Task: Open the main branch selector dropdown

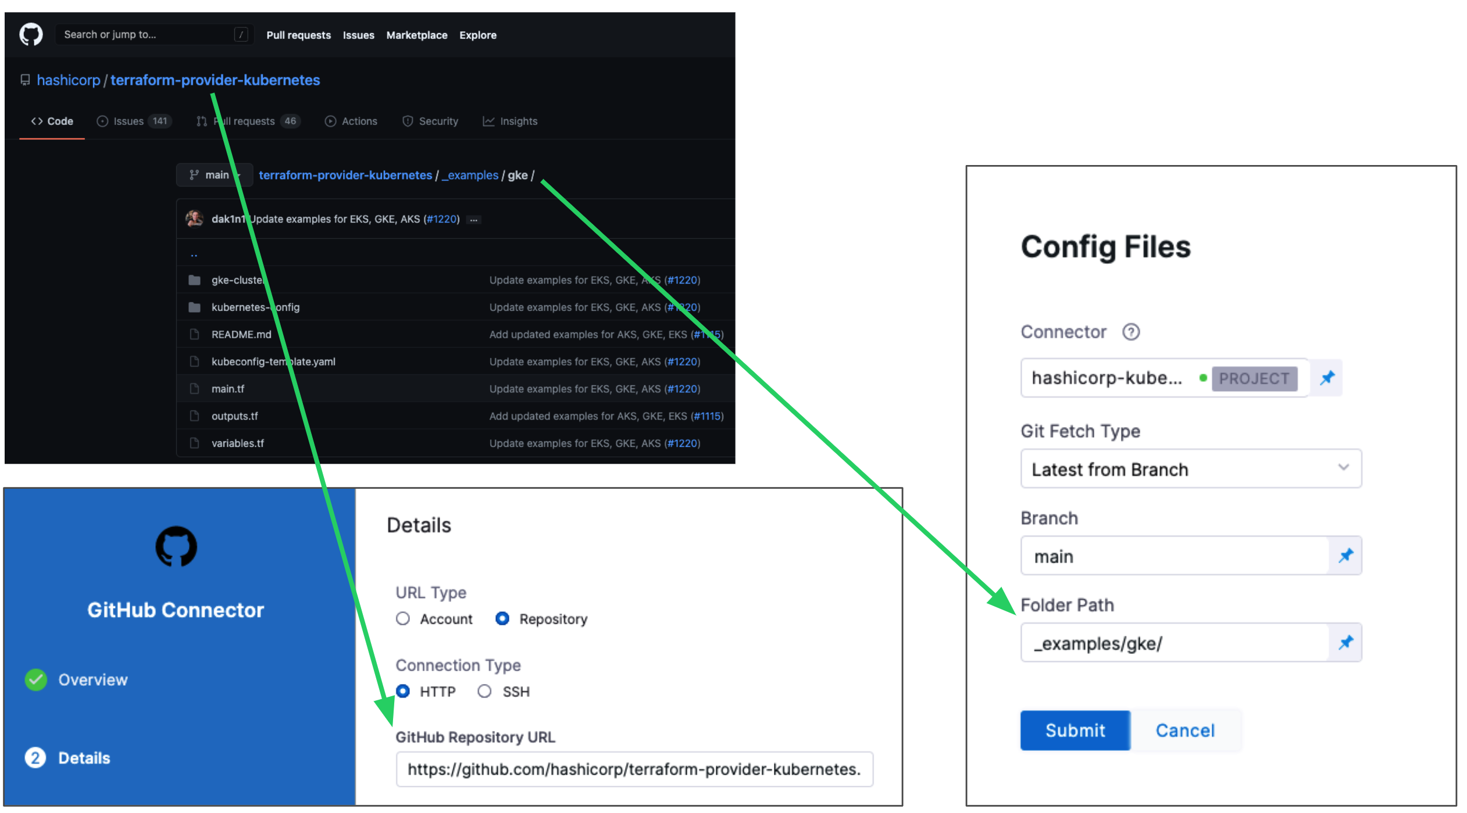Action: [214, 175]
